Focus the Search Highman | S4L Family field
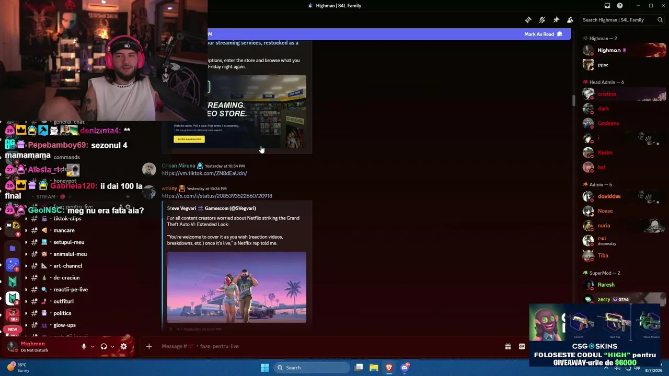 (x=622, y=20)
